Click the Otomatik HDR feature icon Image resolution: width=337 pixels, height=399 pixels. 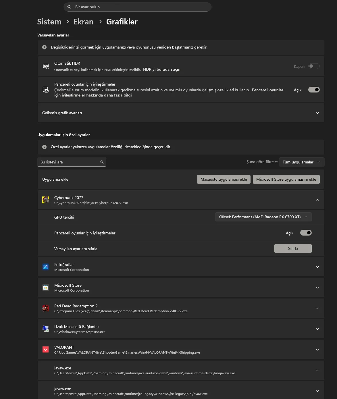[46, 66]
